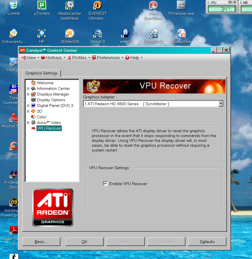Click CPU temperature gadget display
252x259 pixels.
[x=222, y=9]
